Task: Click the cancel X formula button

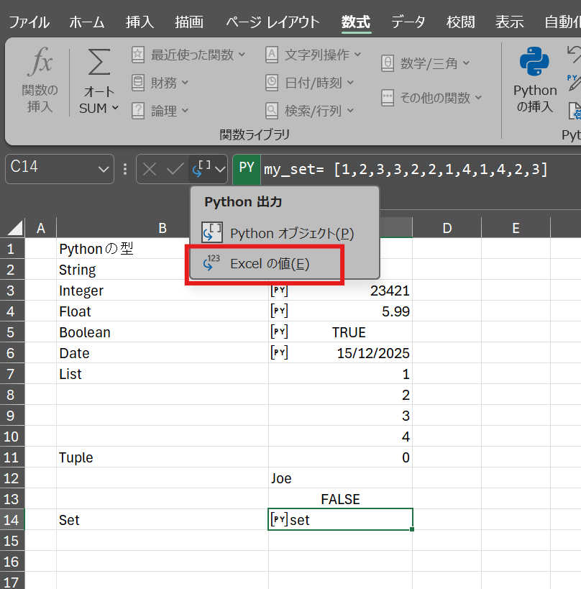Action: [x=150, y=169]
